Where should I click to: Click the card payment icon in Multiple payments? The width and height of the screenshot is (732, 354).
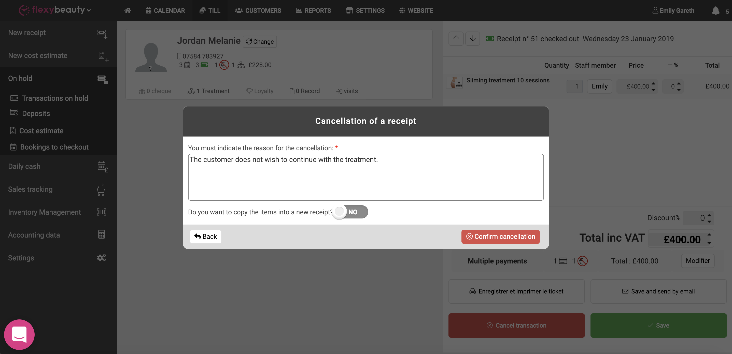[x=563, y=261]
